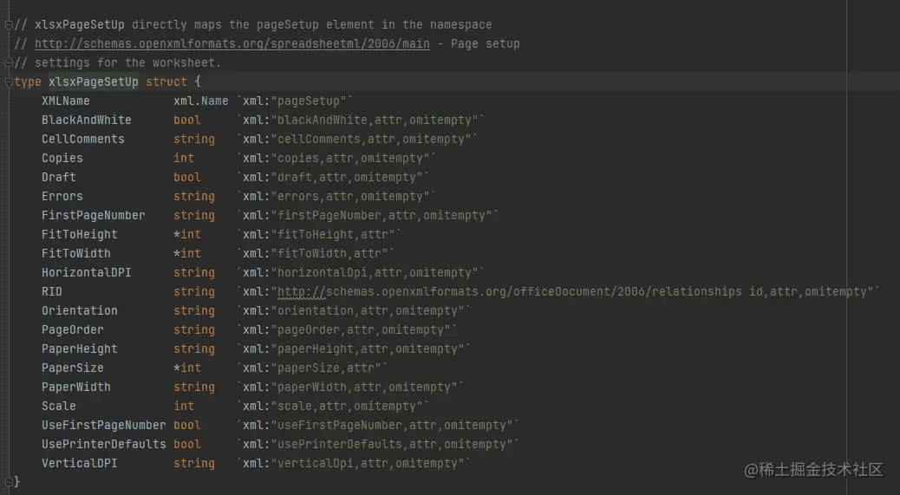
Task: Click the XMLName field
Action: [66, 101]
